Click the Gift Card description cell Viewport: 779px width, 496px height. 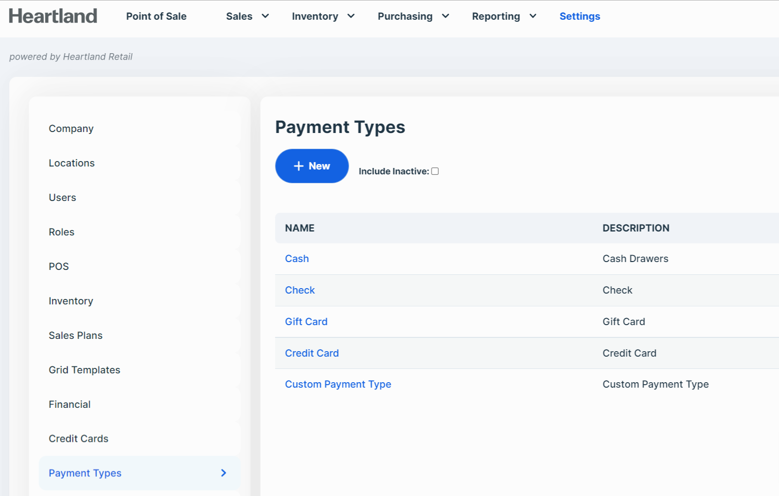tap(624, 322)
